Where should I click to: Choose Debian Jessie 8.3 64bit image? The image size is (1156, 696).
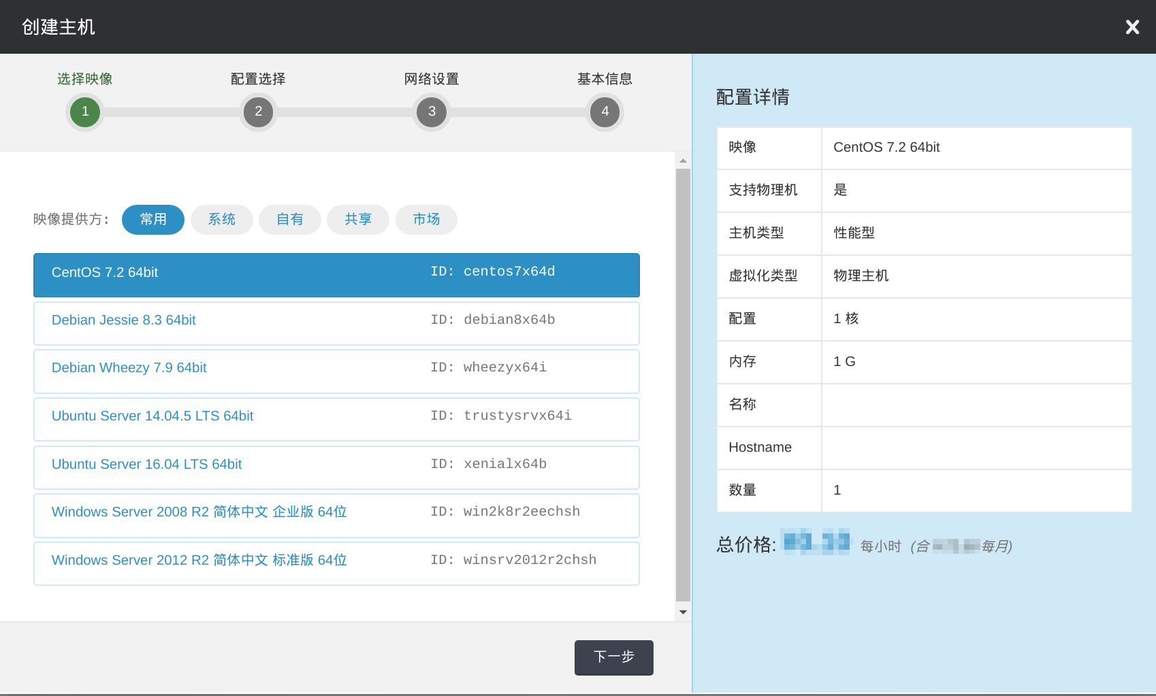coord(336,323)
